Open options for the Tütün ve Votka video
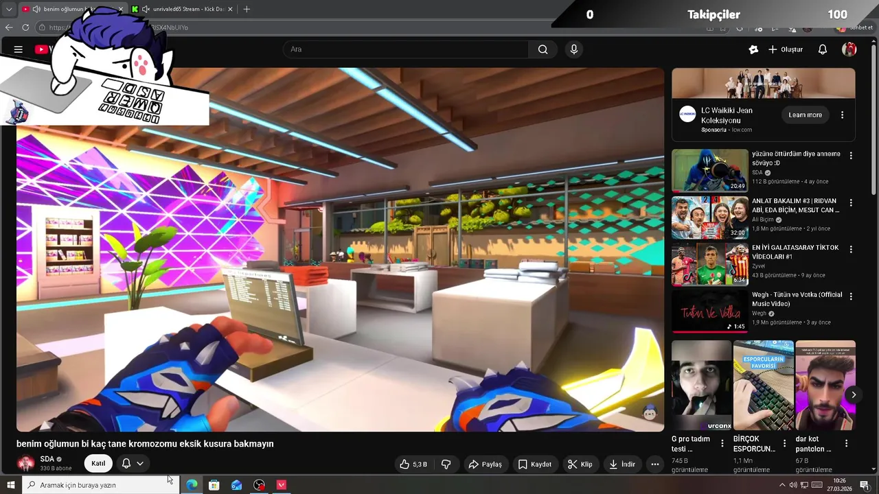This screenshot has height=494, width=879. point(851,296)
